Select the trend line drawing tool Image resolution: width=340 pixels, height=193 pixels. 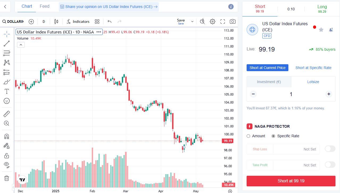6,43
